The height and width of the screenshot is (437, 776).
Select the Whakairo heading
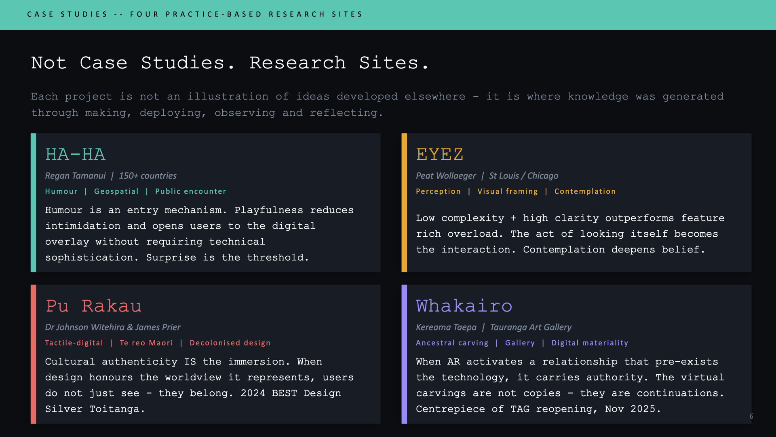[464, 306]
